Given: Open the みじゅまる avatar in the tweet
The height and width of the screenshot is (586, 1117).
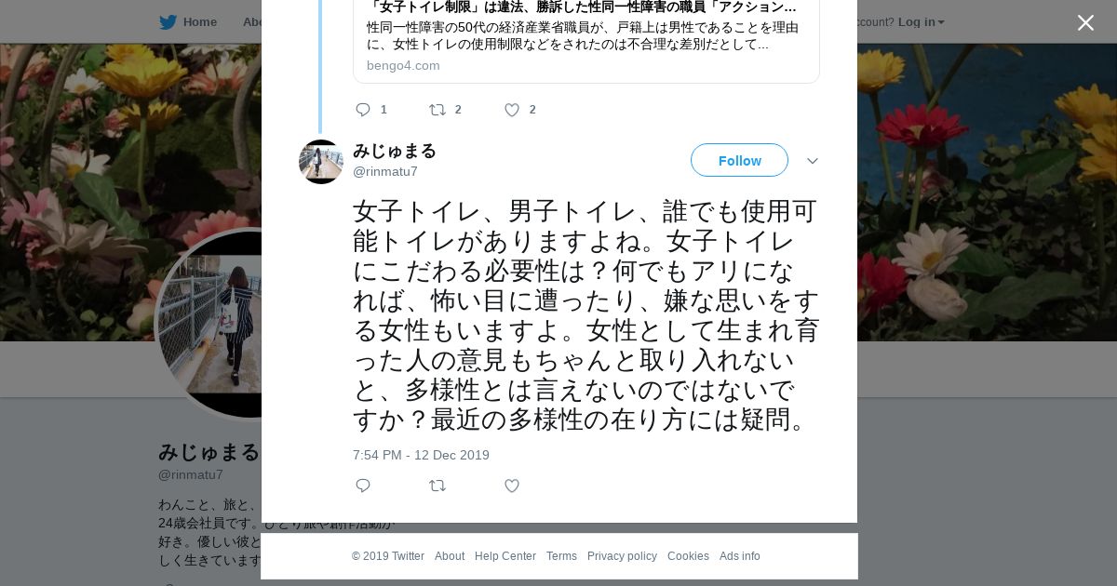Looking at the screenshot, I should [321, 162].
